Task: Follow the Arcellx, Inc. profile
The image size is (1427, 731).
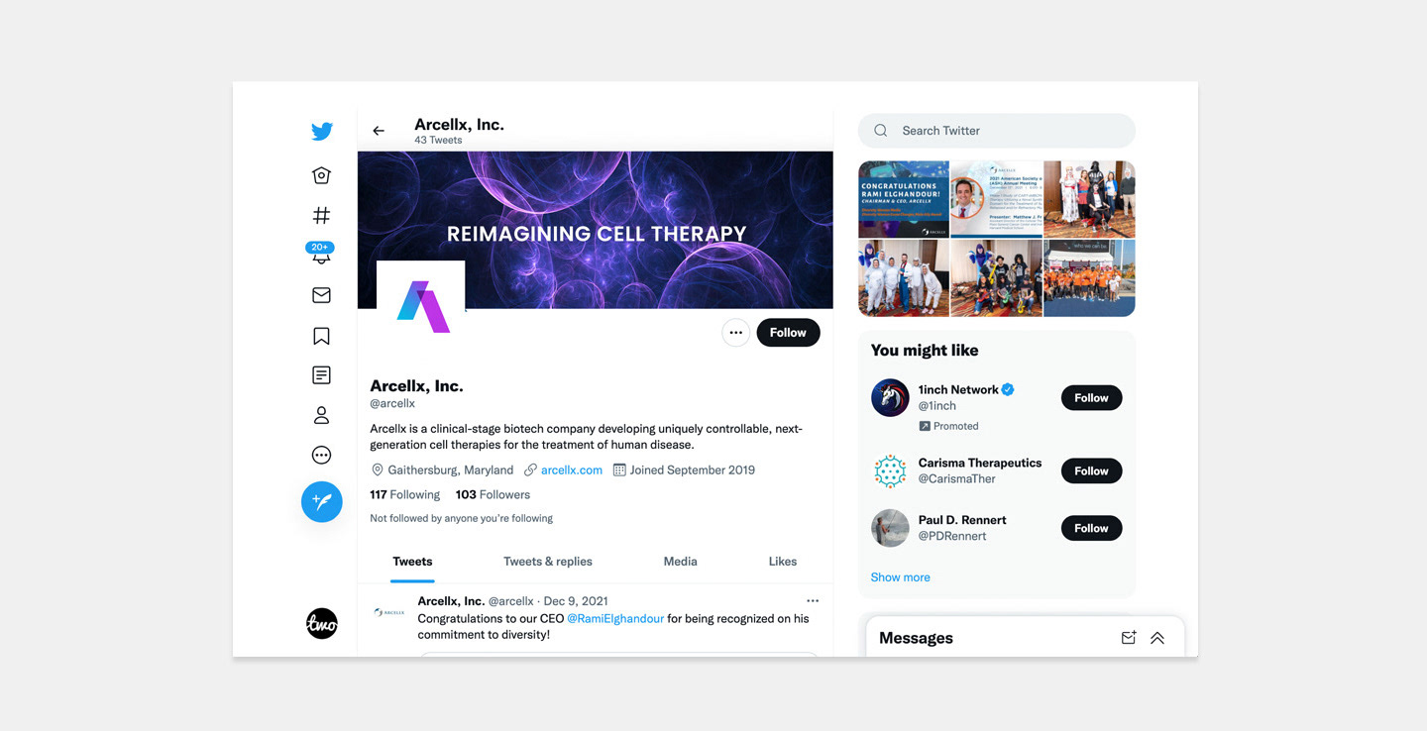Action: click(x=788, y=333)
